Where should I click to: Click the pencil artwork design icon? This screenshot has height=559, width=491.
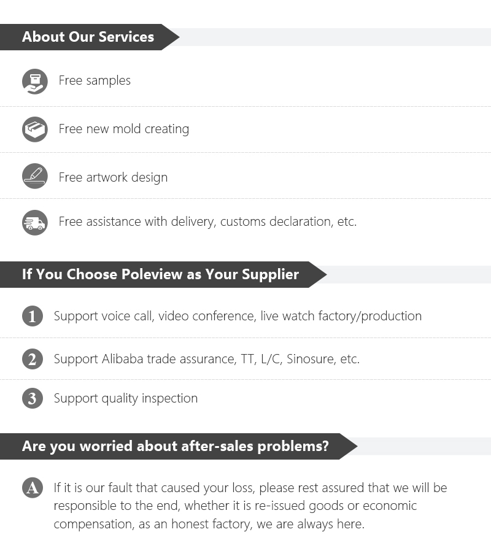[34, 176]
